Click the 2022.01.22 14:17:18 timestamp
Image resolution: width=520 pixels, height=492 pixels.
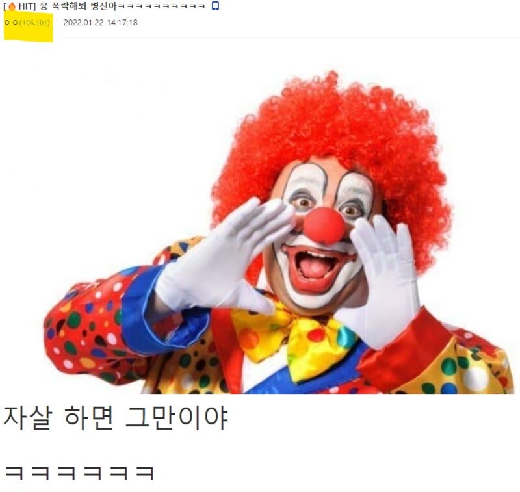tap(101, 23)
